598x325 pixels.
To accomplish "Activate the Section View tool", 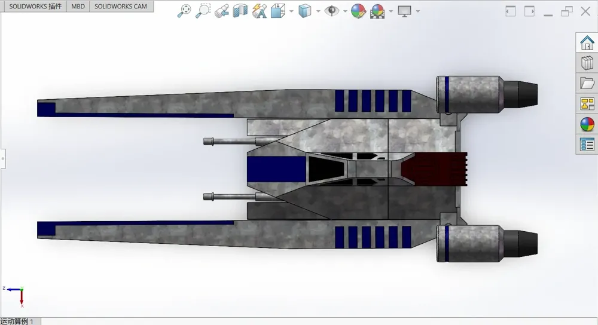I will click(240, 11).
